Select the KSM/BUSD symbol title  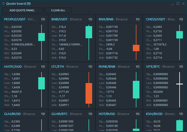154,114
